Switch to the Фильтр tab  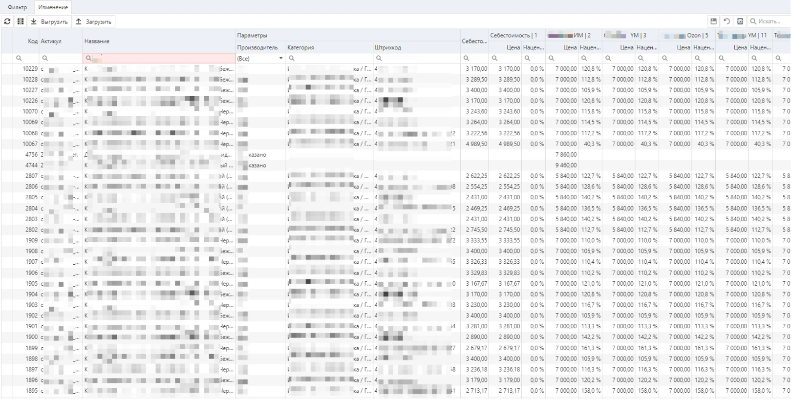[18, 7]
